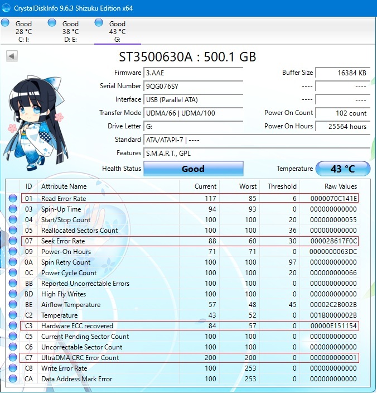
Task: Click the status orb for Spin-Up Time
Action: (x=13, y=209)
